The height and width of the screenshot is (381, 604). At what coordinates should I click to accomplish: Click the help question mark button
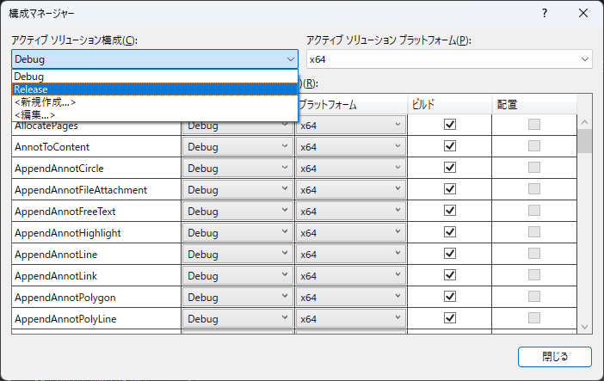[x=545, y=14]
